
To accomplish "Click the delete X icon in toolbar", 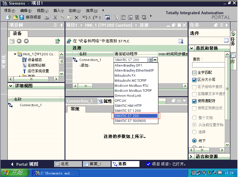I will pos(76,17).
